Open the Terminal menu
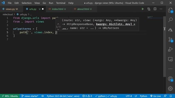The image size is (175, 98). click(61, 3)
